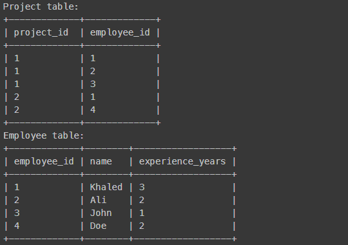
Task: Select the name Doe in Employee table
Action: coord(98,226)
